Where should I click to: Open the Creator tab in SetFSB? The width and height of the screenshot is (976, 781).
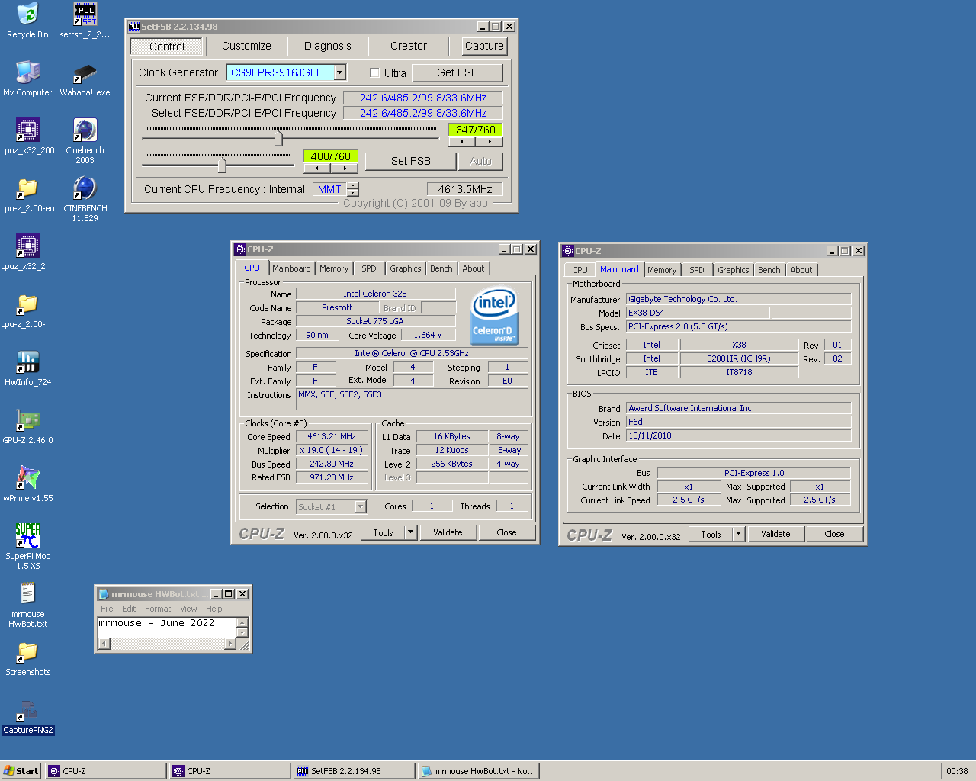point(409,46)
